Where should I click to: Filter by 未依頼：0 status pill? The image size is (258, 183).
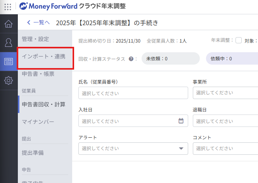(170, 59)
